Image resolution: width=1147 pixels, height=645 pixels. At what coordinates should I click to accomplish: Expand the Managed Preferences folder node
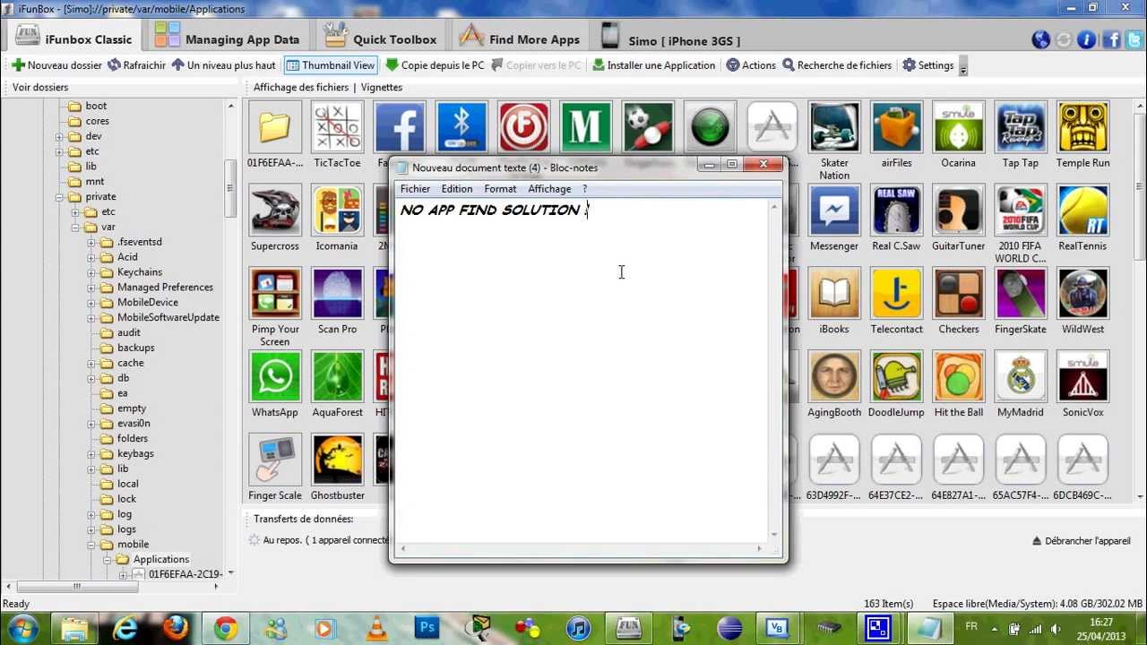pyautogui.click(x=91, y=288)
